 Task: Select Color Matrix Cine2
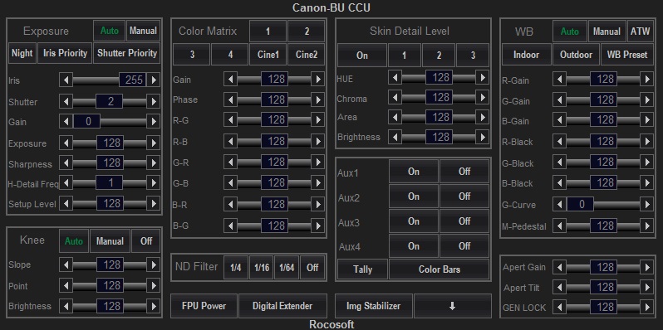pyautogui.click(x=307, y=55)
